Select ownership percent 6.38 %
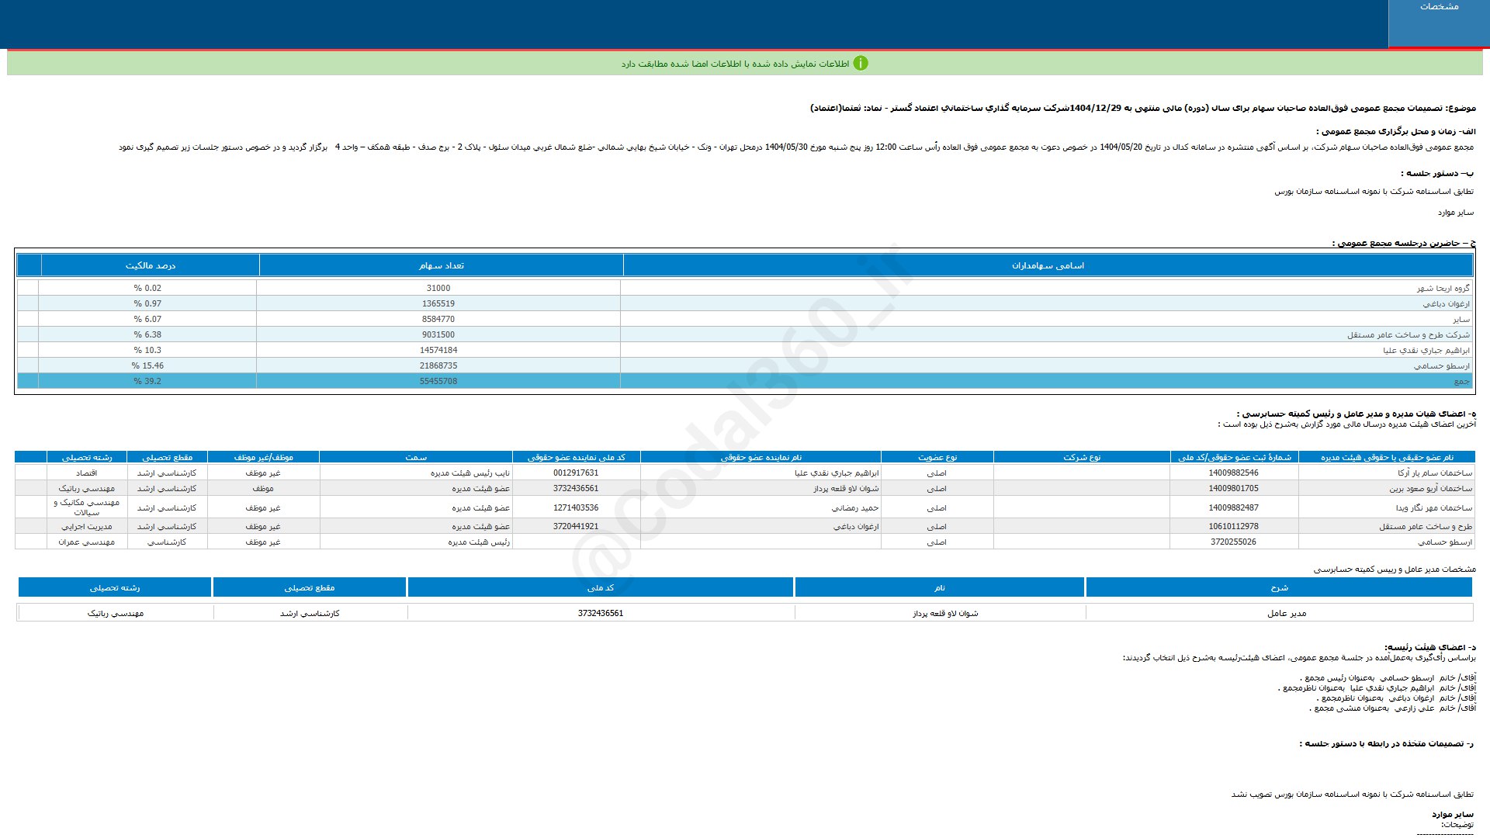Viewport: 1490px width, 838px height. [147, 334]
